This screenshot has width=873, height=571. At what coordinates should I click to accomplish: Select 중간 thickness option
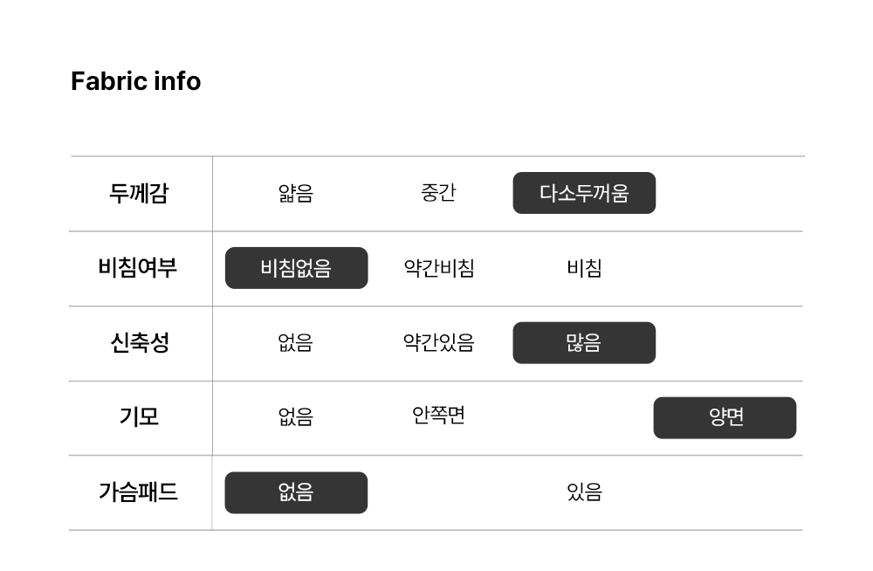click(x=438, y=193)
